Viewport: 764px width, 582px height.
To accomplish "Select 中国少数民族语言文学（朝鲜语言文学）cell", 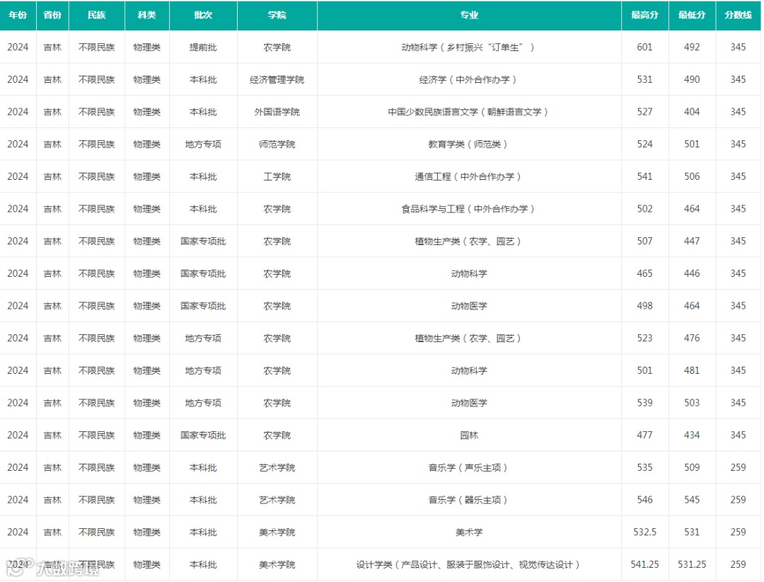I will pyautogui.click(x=469, y=112).
